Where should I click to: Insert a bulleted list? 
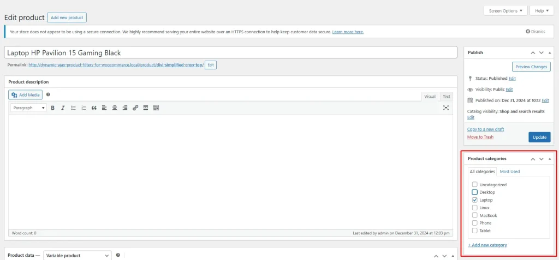(x=74, y=108)
